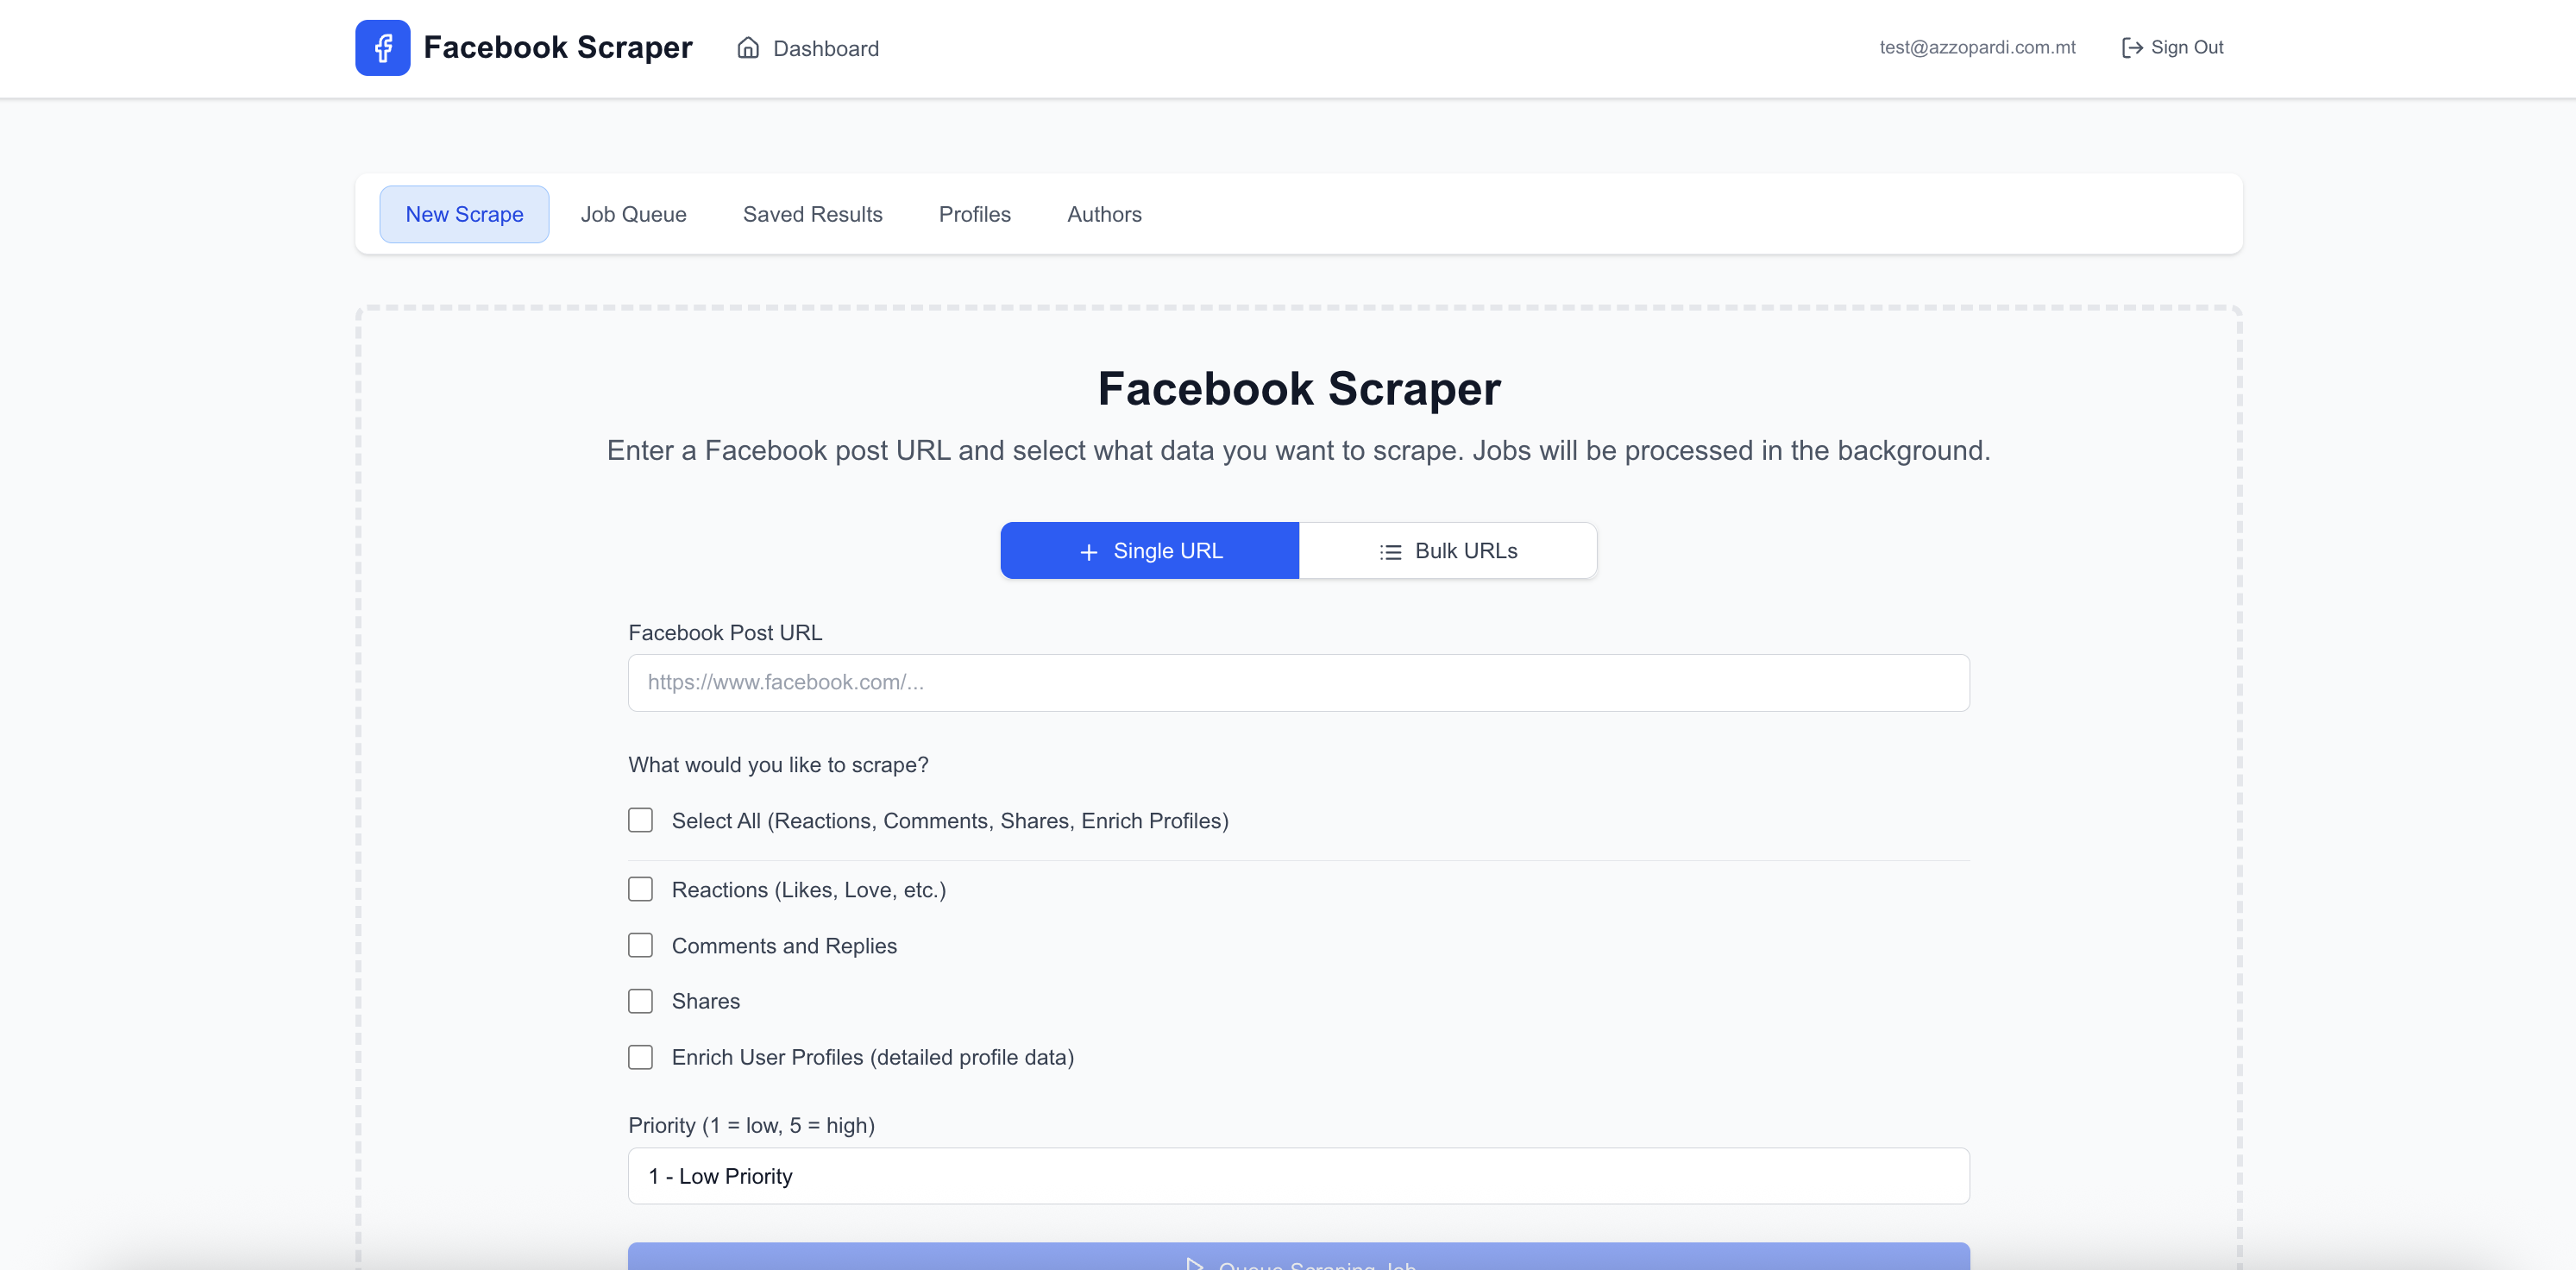Click the home icon beside Dashboard

click(749, 48)
